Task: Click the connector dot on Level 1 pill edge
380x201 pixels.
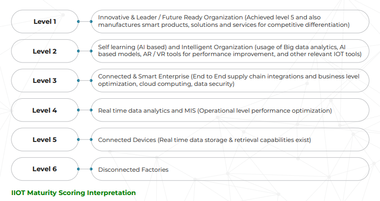Action: coord(78,21)
